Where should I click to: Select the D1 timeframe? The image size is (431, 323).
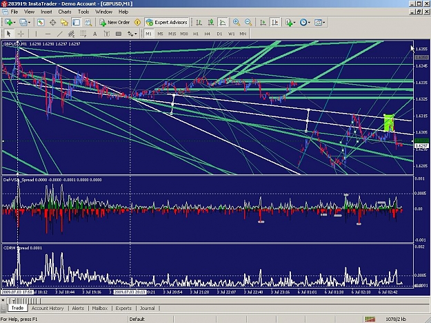click(x=219, y=34)
